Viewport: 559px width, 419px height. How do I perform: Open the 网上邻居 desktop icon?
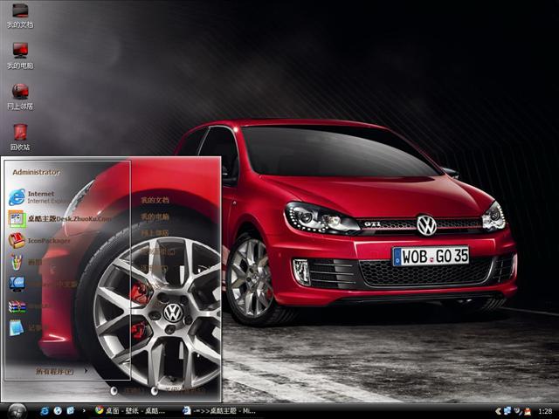[20, 96]
